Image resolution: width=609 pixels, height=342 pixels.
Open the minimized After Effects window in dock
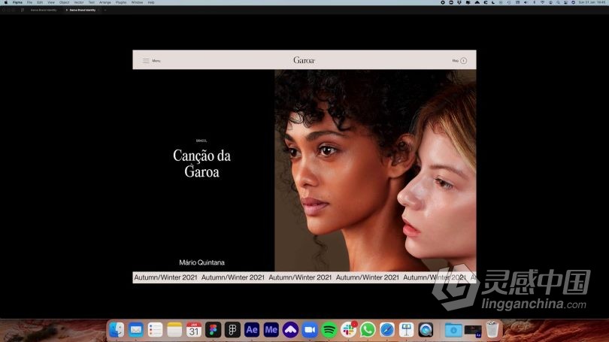pos(473,331)
